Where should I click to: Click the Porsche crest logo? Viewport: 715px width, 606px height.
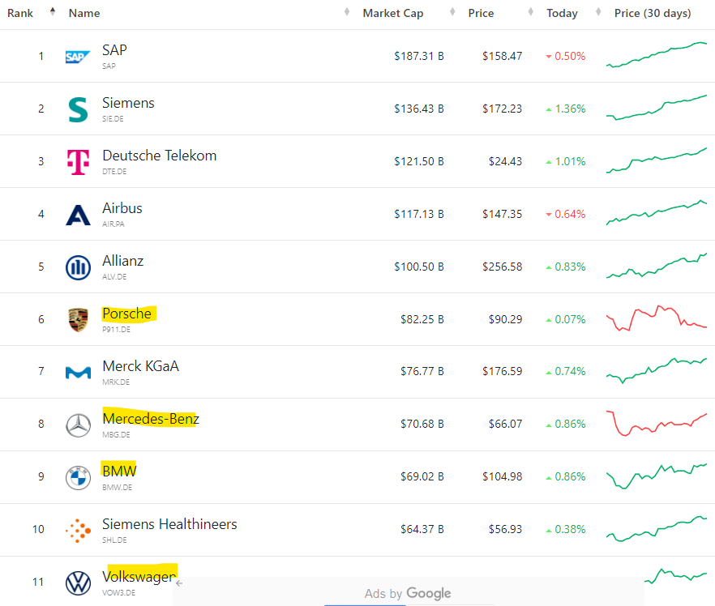click(x=78, y=320)
